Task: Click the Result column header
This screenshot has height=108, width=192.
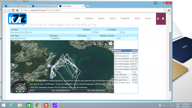Action: 135,51
